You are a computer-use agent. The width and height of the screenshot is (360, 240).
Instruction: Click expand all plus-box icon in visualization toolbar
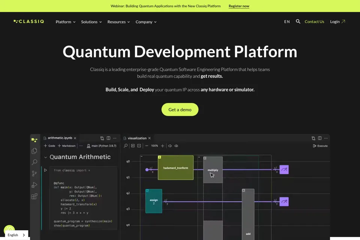tap(133, 146)
